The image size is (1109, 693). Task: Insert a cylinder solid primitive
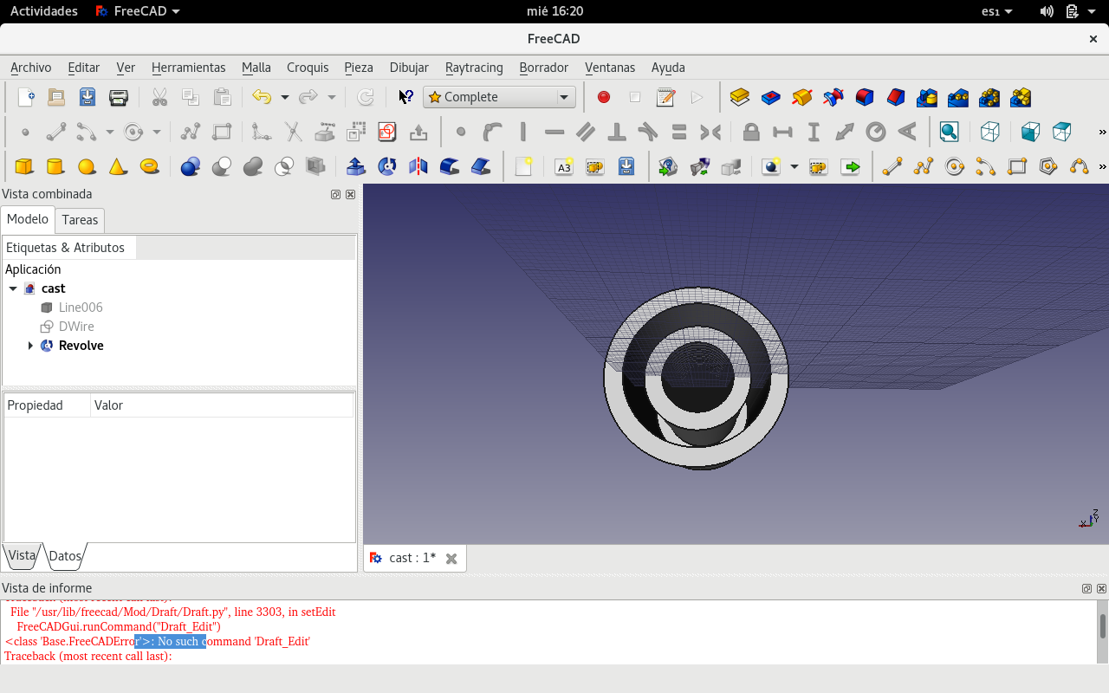[x=55, y=166]
